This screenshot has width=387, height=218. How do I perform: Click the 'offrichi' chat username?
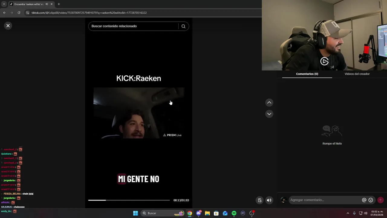click(5, 203)
